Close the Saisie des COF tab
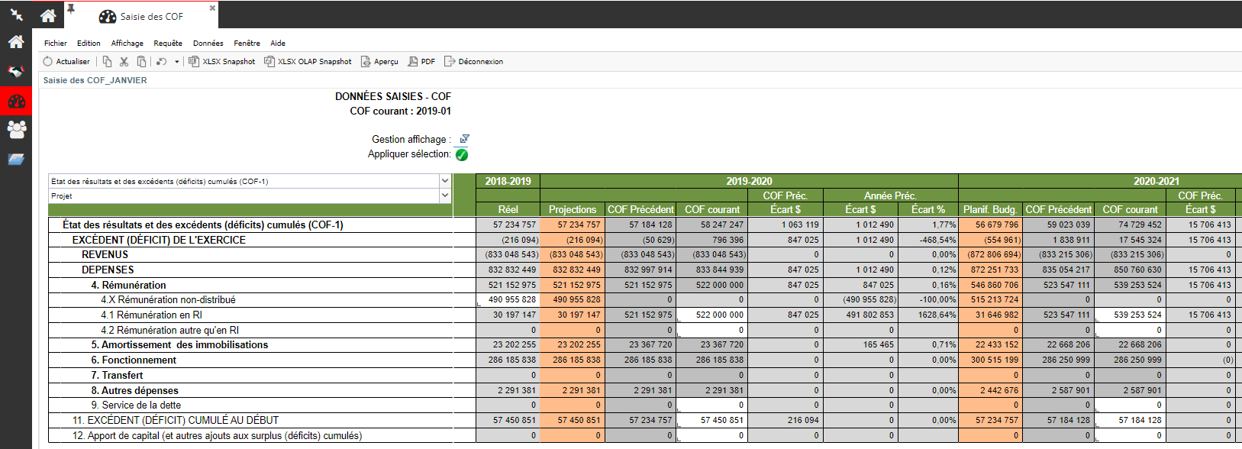Image resolution: width=1242 pixels, height=449 pixels. tap(212, 8)
